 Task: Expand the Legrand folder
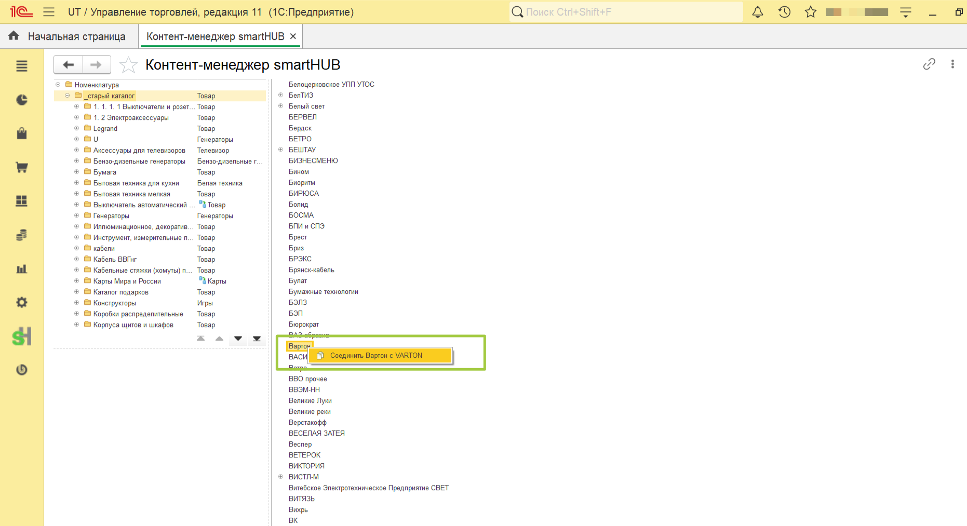[x=77, y=128]
